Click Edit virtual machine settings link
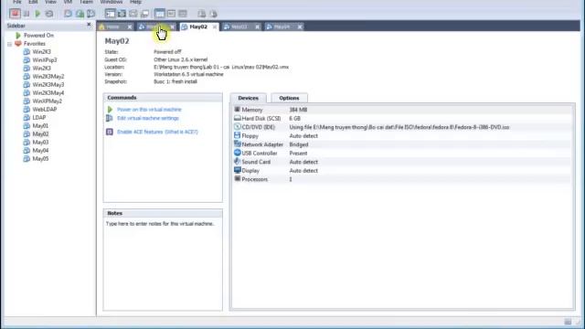585x329 pixels. [x=148, y=118]
